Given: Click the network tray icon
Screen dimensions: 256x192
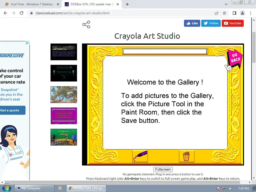Looking at the screenshot, I should (225, 188).
